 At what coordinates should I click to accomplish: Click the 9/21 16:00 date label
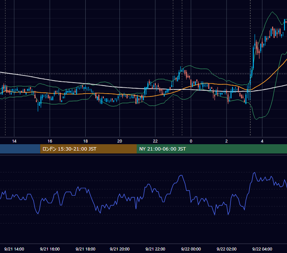[50, 249]
